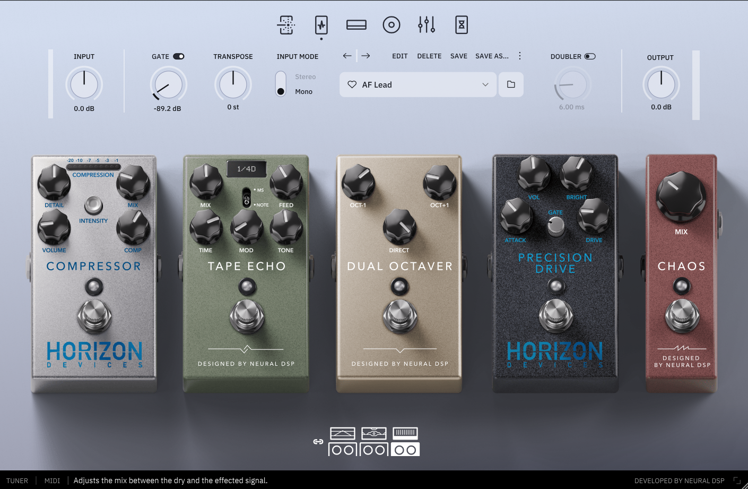
Task: Click the Chaos pedal MIX knob
Action: pyautogui.click(x=681, y=196)
